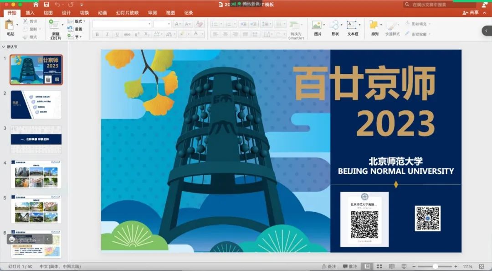Viewport: 492px width, 271px height.
Task: Adjust the zoom slider handle
Action: click(x=435, y=266)
